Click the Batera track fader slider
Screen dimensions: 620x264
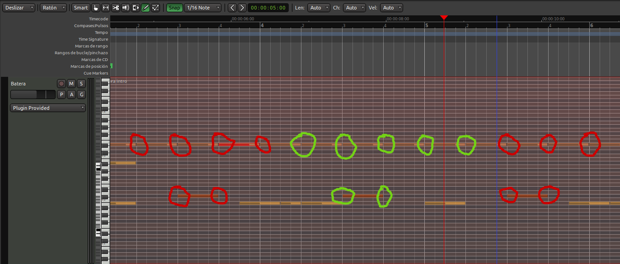[33, 94]
